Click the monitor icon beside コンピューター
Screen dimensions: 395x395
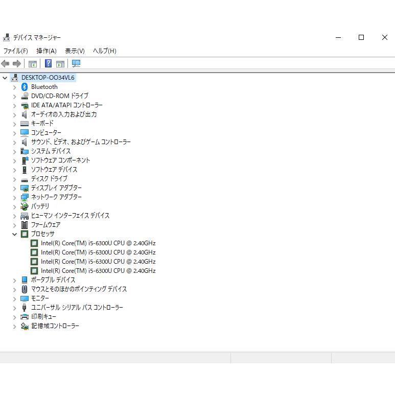point(25,133)
